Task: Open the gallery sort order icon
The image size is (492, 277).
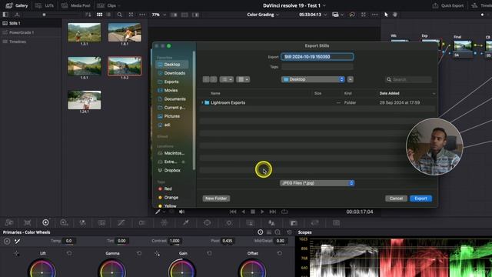Action: [88, 15]
